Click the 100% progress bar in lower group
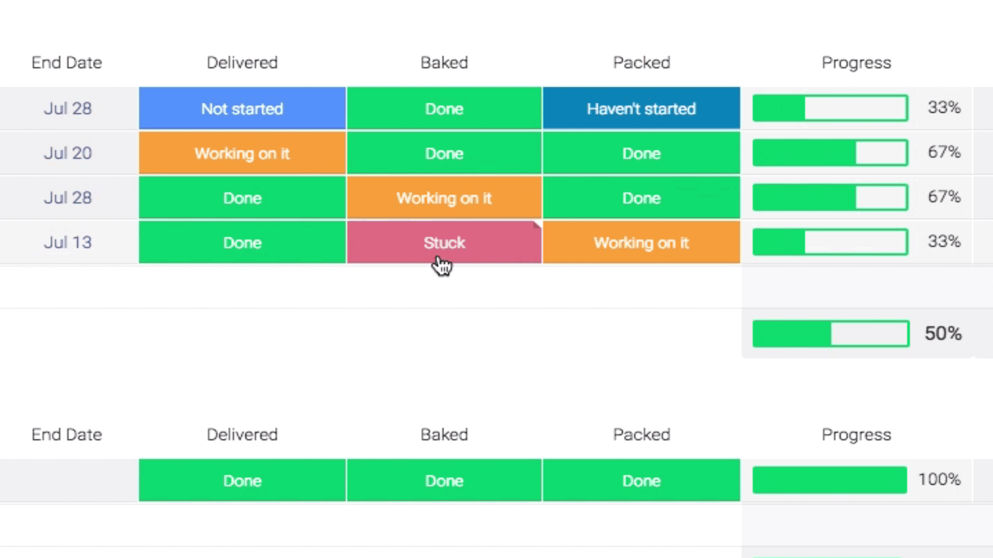The height and width of the screenshot is (558, 993). (x=830, y=480)
